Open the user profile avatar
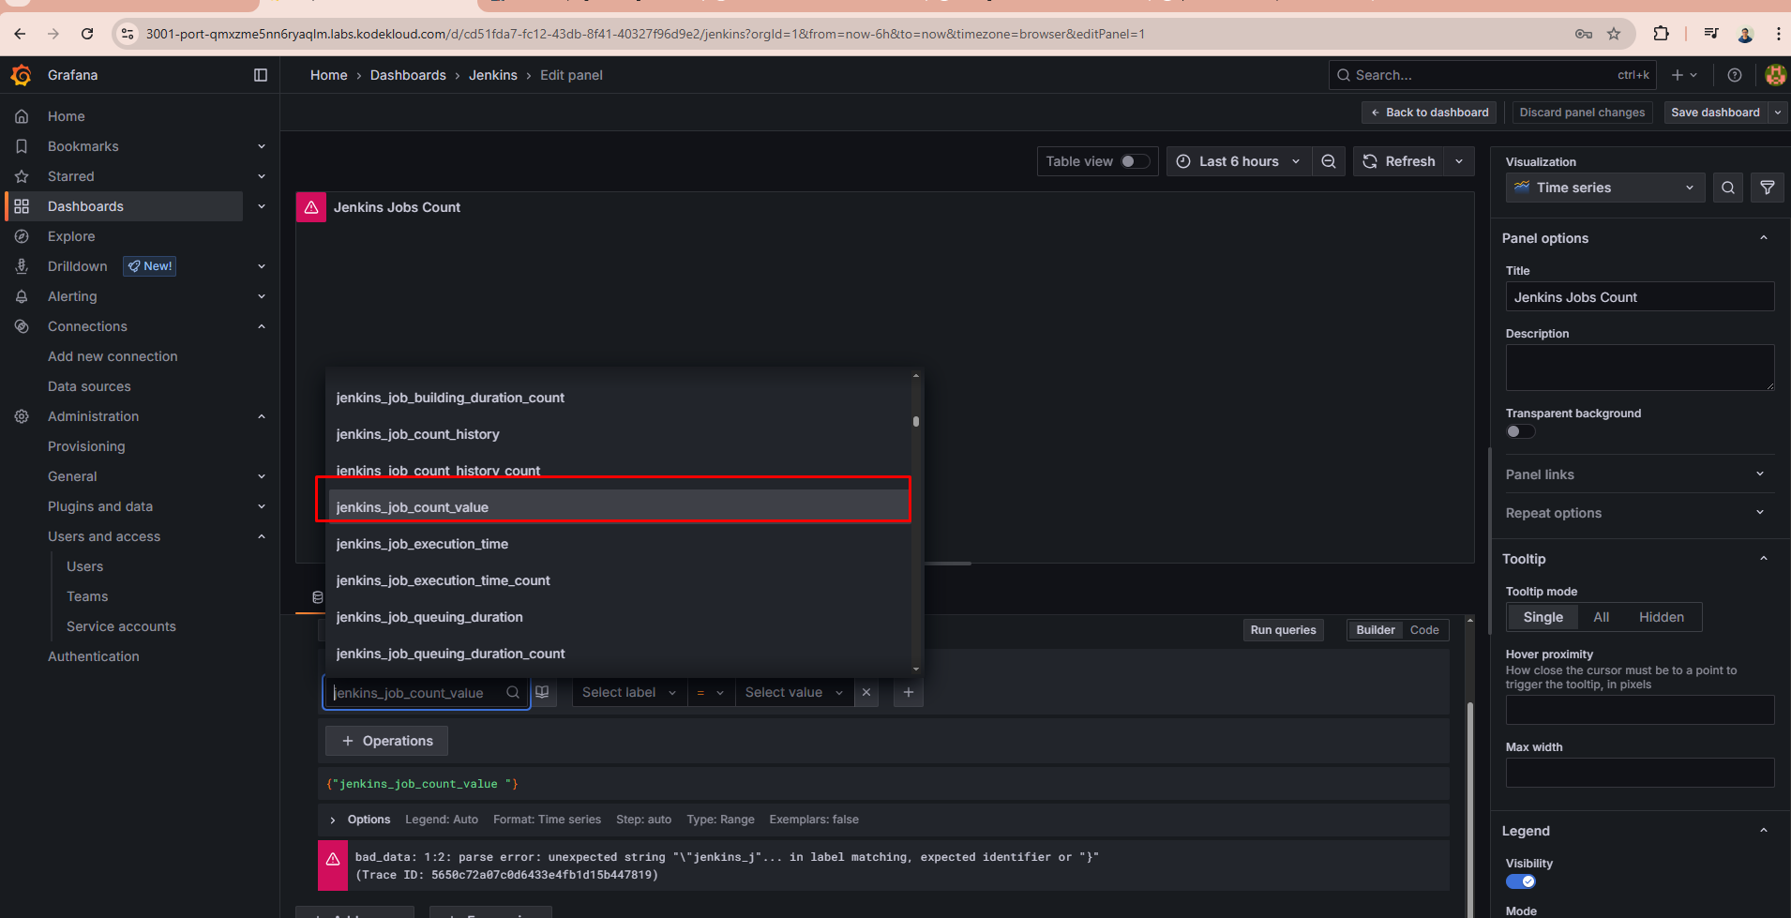This screenshot has width=1791, height=918. click(1775, 75)
